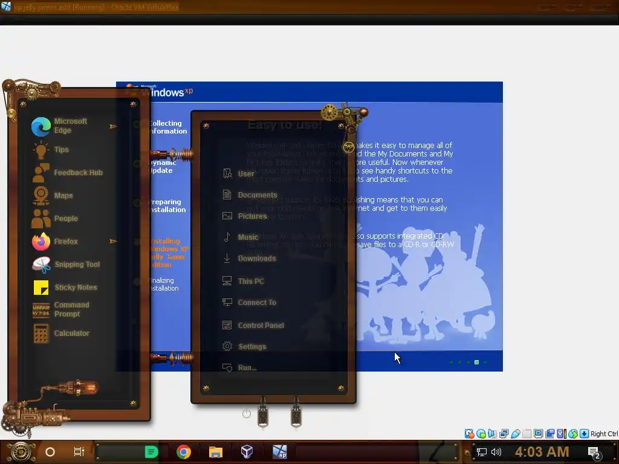The height and width of the screenshot is (464, 619).
Task: Open the Music folder entry
Action: (240, 237)
